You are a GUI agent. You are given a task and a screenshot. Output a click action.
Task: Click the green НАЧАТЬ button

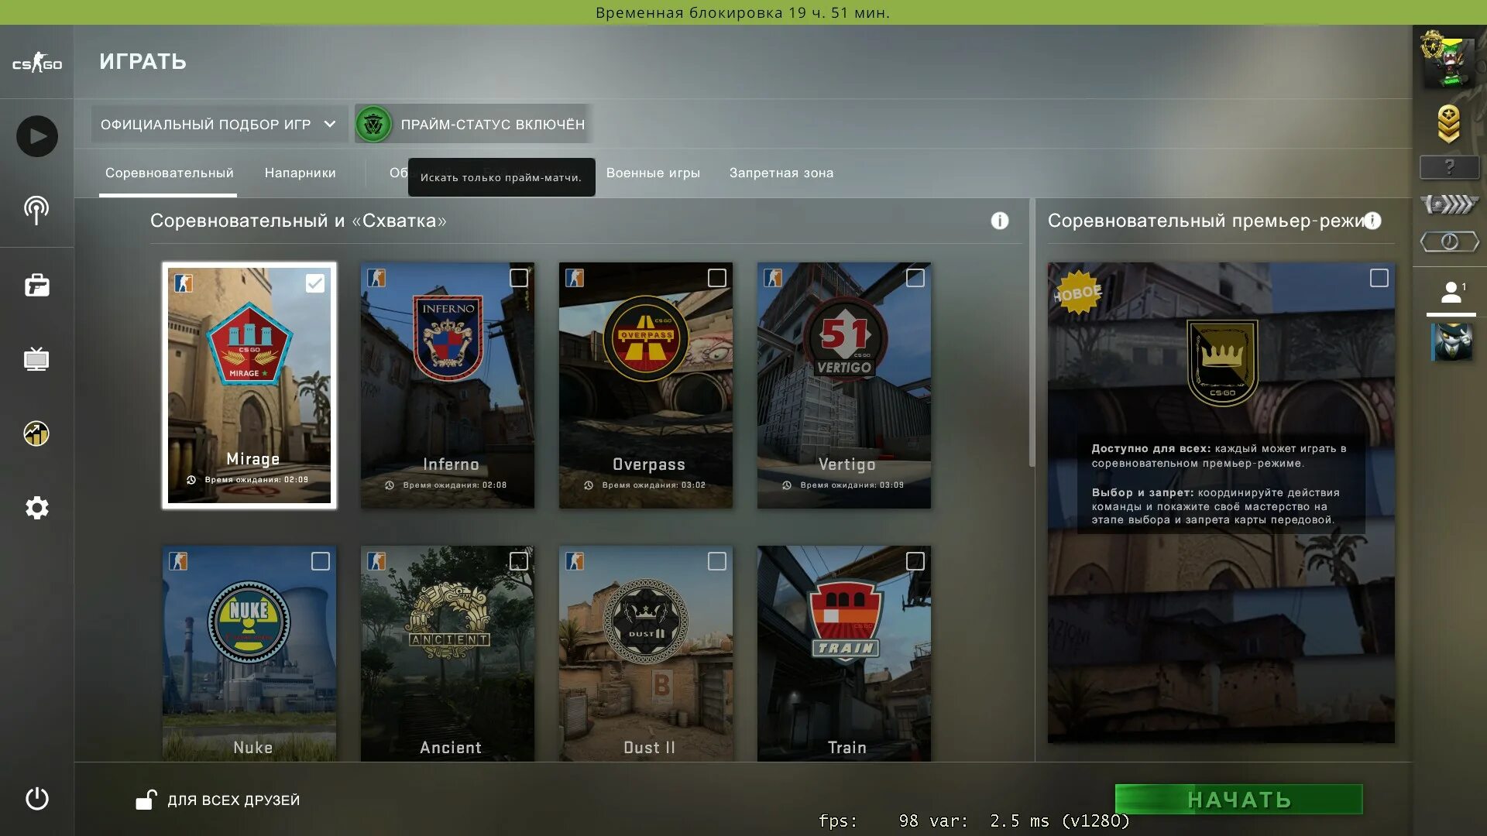click(1239, 800)
